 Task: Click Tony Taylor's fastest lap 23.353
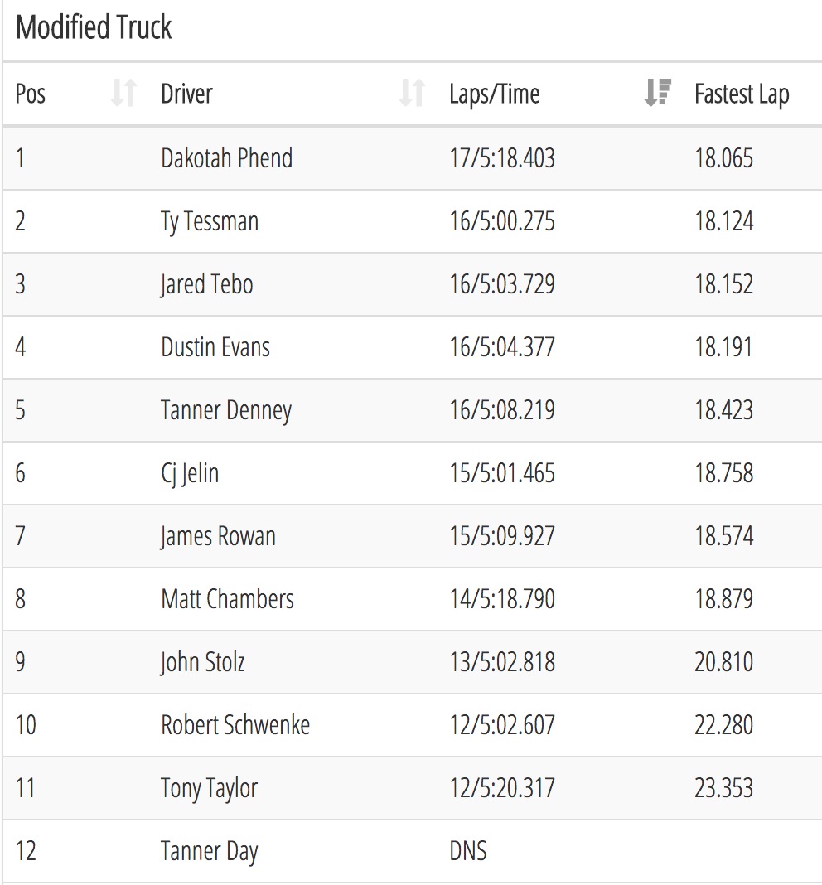point(723,787)
